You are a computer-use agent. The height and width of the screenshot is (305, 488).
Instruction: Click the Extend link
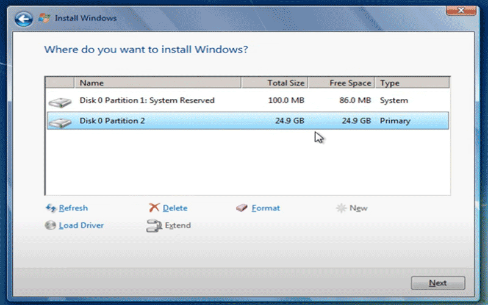coord(178,225)
